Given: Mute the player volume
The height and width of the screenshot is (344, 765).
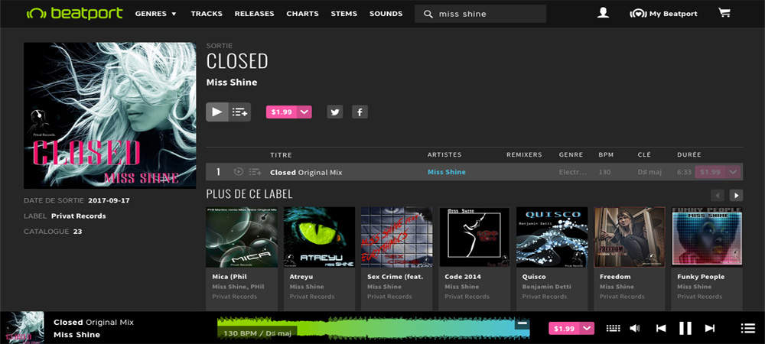Looking at the screenshot, I should [x=635, y=328].
